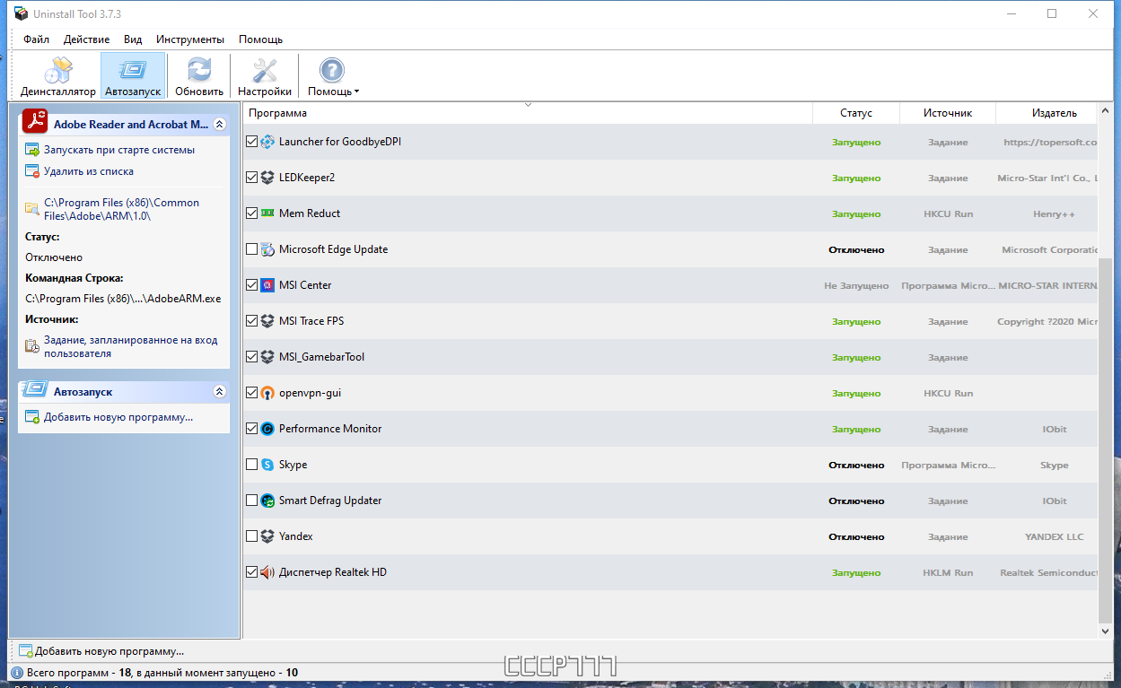Enable the Microsoft Edge Update checkbox

(x=252, y=249)
